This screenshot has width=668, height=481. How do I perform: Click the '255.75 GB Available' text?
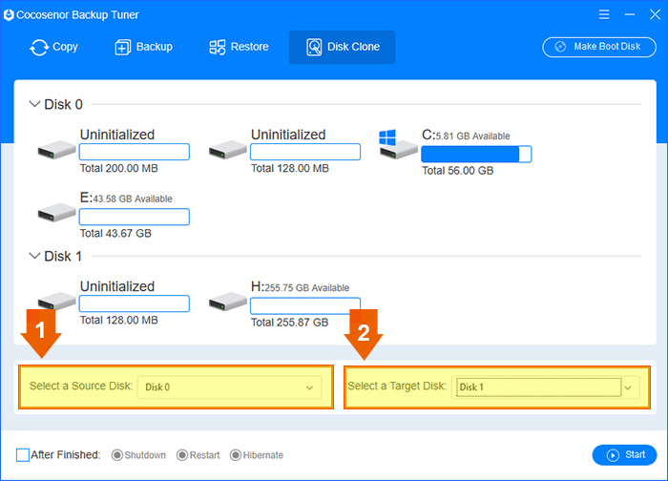coord(307,288)
